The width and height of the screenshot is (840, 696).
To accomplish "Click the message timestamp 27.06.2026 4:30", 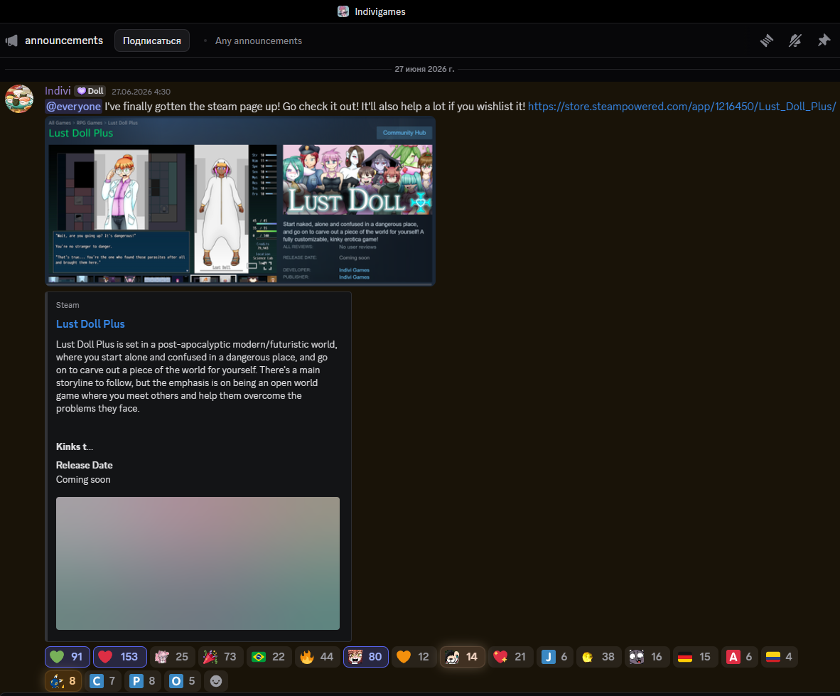I will [x=141, y=92].
